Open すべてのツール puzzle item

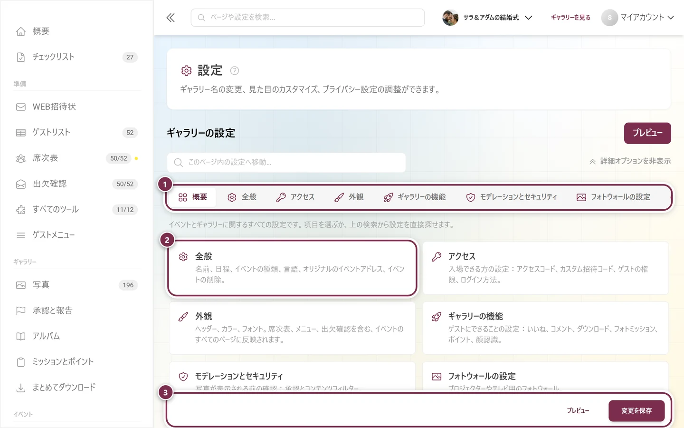pyautogui.click(x=76, y=210)
